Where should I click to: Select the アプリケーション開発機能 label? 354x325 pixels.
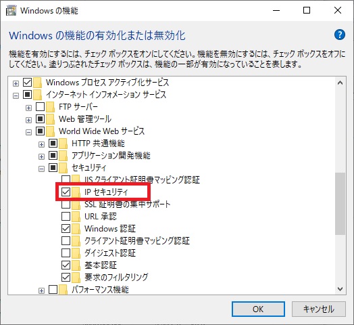tap(111, 156)
